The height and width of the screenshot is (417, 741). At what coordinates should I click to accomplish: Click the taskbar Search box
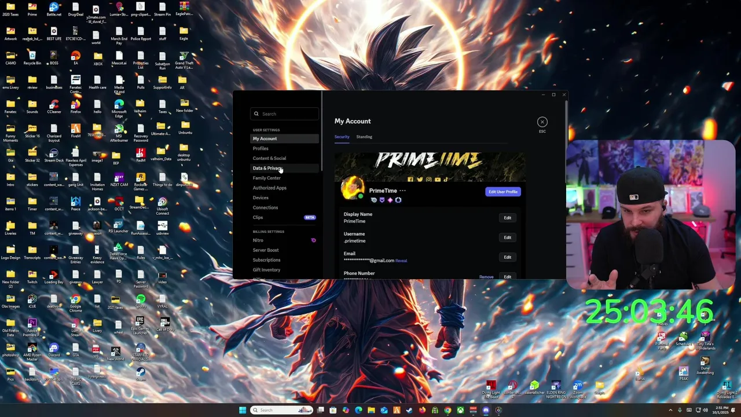pyautogui.click(x=282, y=410)
